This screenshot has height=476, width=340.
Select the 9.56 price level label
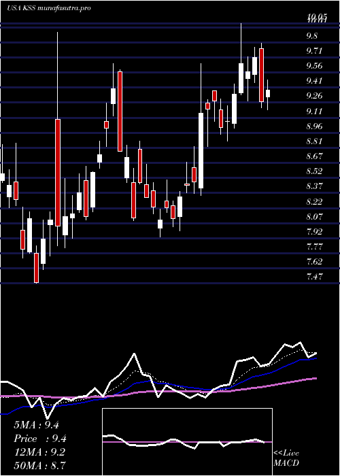tap(314, 66)
